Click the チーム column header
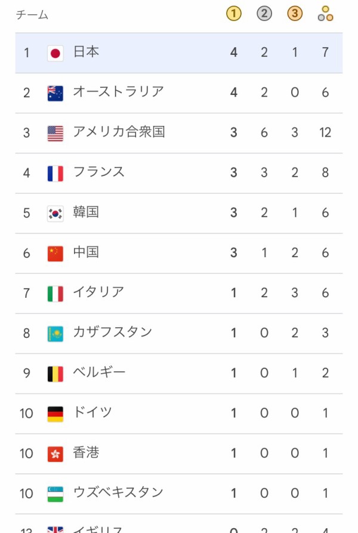Screen dimensions: 358x533 32,15
